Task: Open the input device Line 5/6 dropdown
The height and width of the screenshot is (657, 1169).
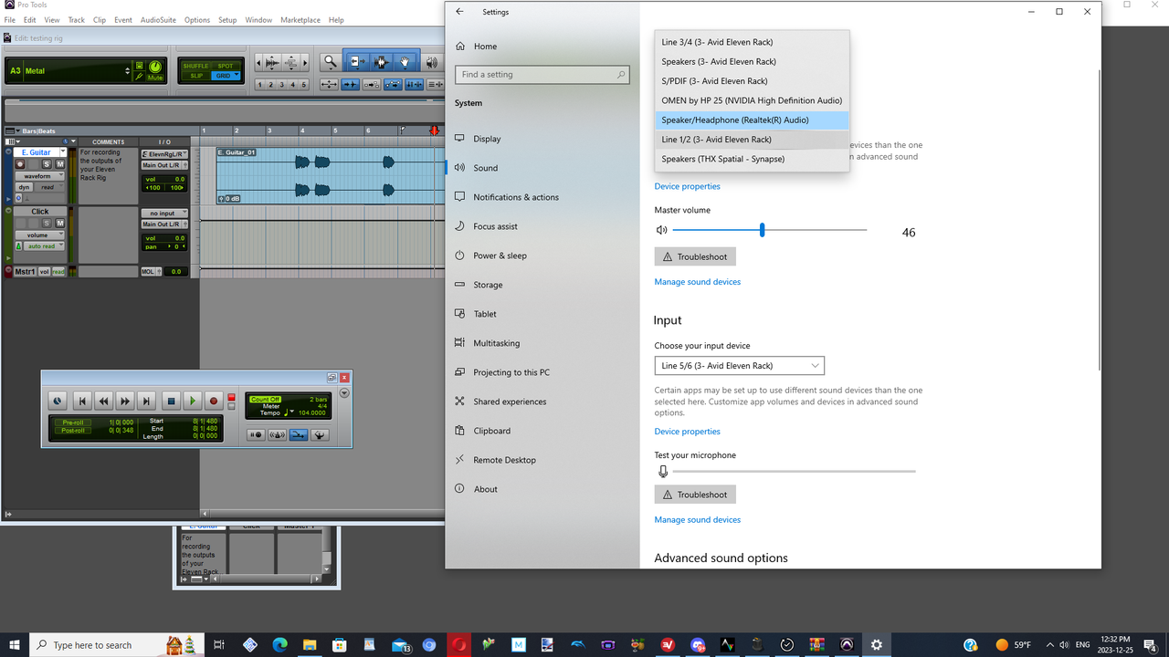Action: (x=739, y=366)
